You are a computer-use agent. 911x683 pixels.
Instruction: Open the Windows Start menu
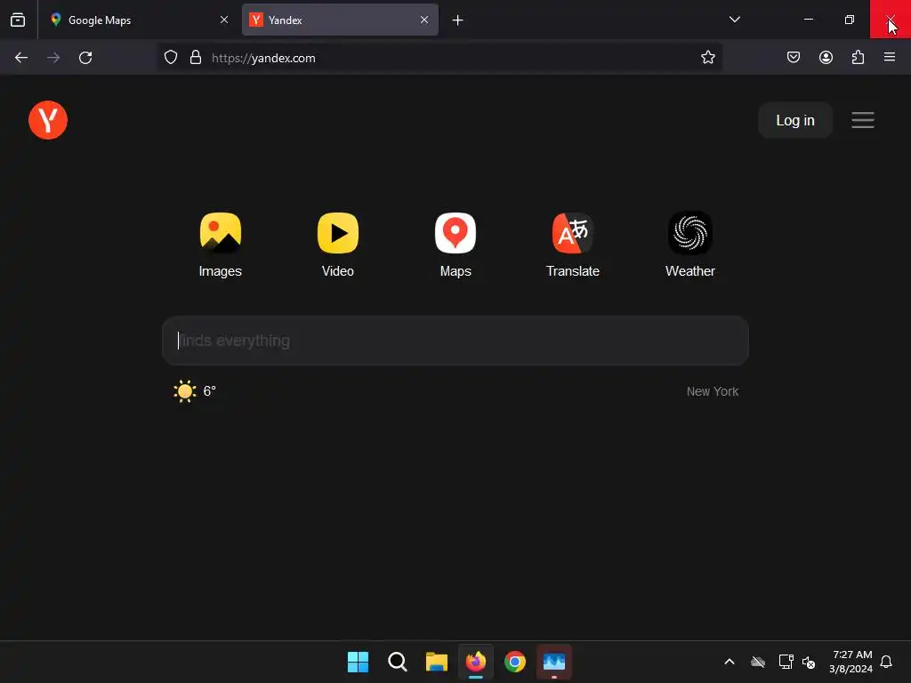pyautogui.click(x=358, y=662)
